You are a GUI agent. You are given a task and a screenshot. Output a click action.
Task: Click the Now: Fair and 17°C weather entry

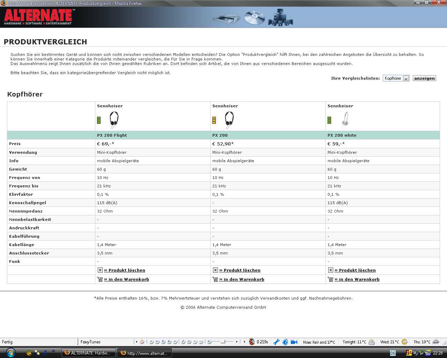pyautogui.click(x=319, y=342)
